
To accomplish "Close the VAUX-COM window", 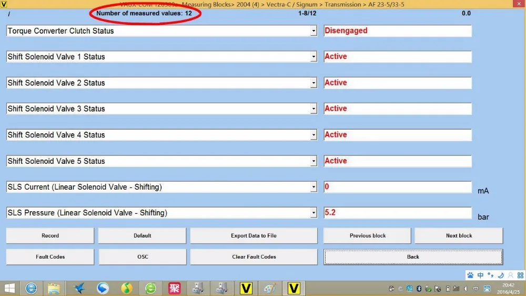I will (519, 4).
